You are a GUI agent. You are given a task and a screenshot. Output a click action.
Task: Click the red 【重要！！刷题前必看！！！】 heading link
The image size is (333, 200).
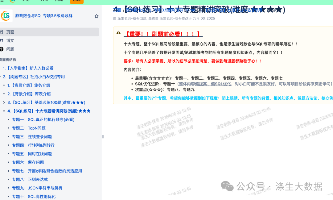pyautogui.click(x=163, y=34)
